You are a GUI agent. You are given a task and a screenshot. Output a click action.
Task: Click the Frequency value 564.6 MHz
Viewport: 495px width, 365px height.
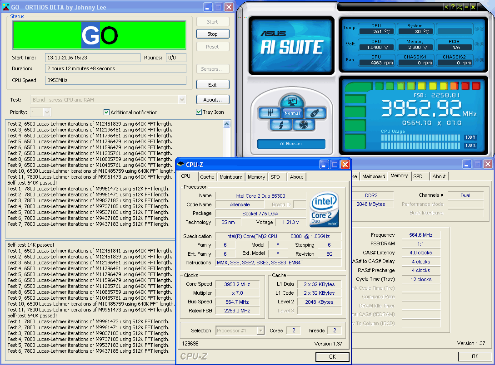(421, 235)
